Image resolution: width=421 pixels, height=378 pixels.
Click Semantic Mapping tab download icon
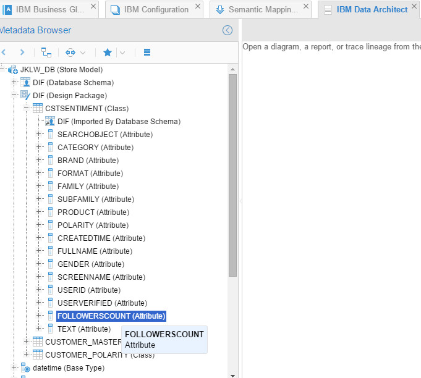[x=220, y=10]
